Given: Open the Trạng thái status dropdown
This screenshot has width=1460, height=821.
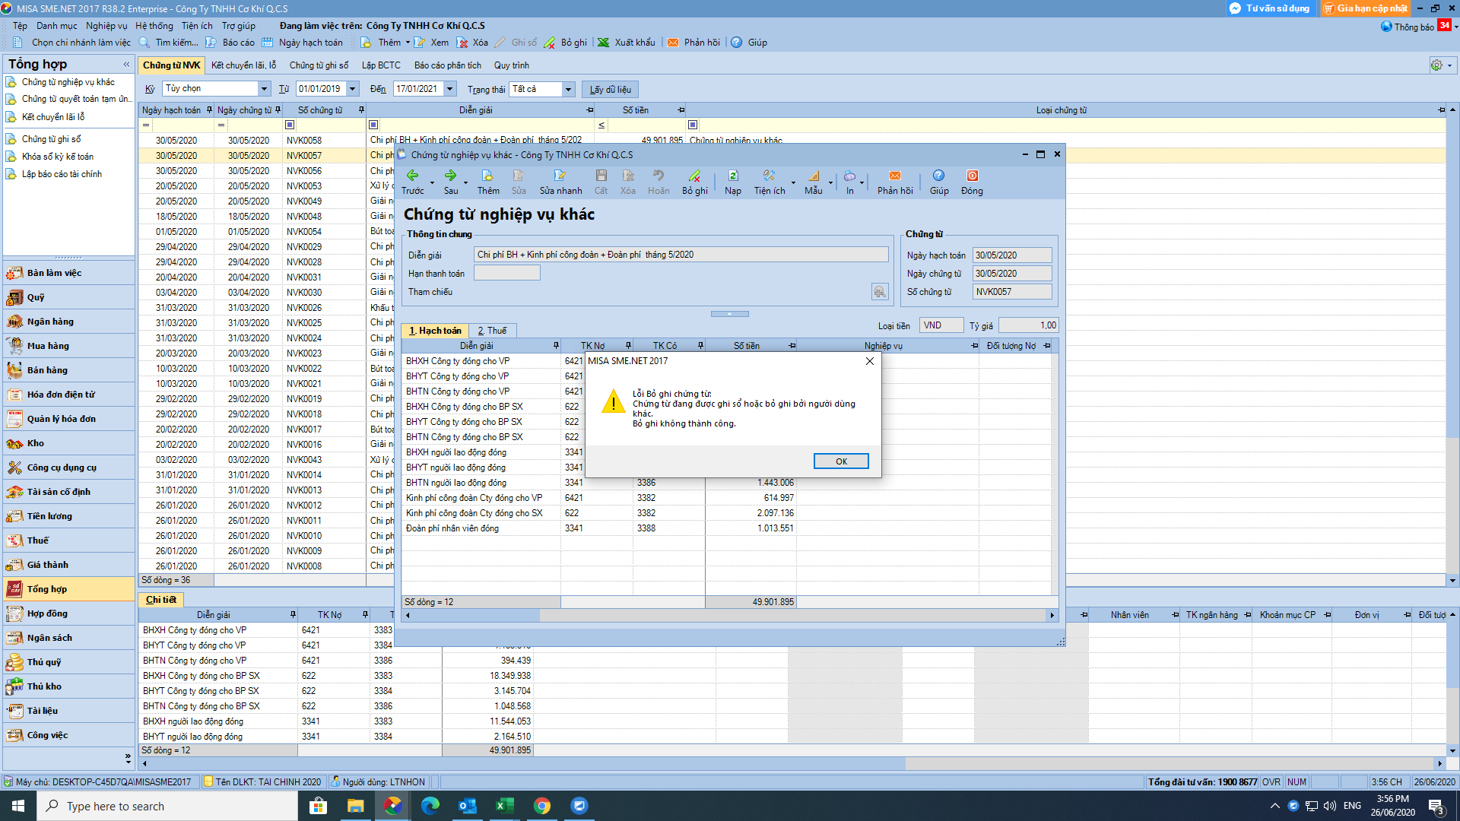Looking at the screenshot, I should (x=568, y=89).
